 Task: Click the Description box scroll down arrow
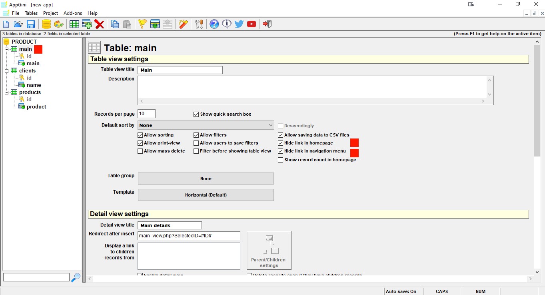coord(490,94)
